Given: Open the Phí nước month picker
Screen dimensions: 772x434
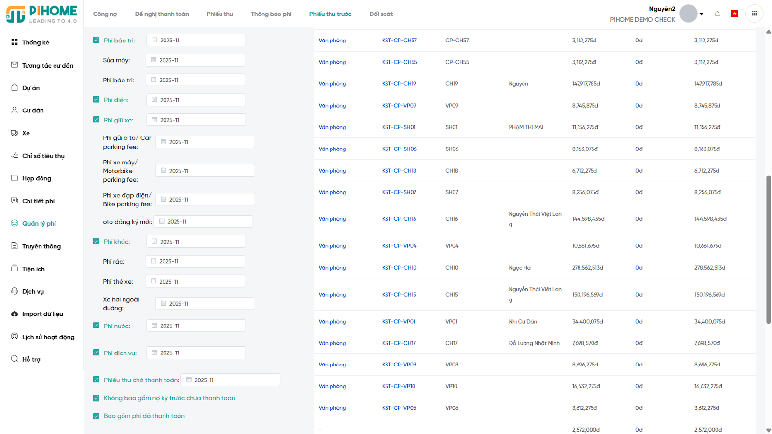Looking at the screenshot, I should tap(196, 326).
